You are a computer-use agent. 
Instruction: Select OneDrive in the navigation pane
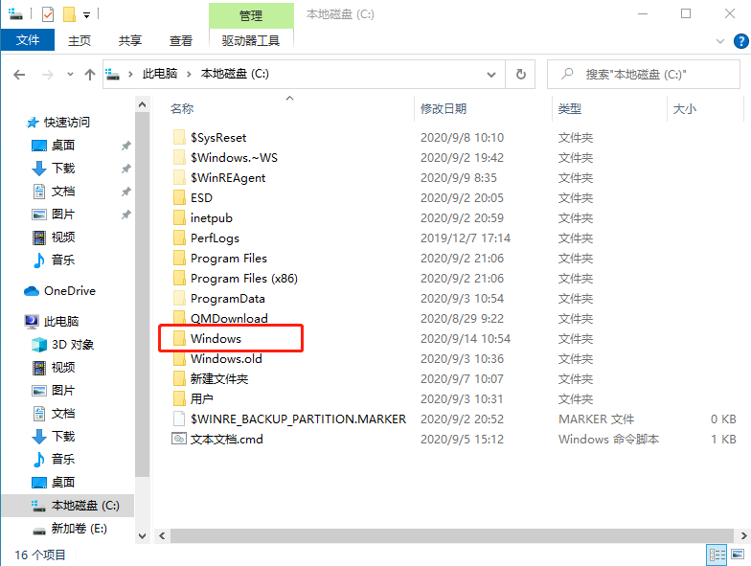69,291
